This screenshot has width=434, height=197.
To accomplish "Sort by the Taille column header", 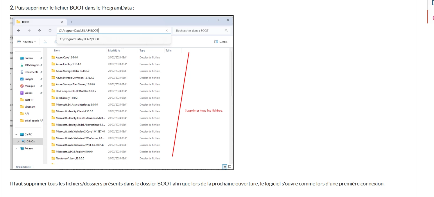I will coord(168,51).
